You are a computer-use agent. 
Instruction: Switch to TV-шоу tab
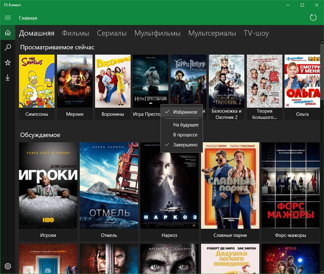point(256,33)
